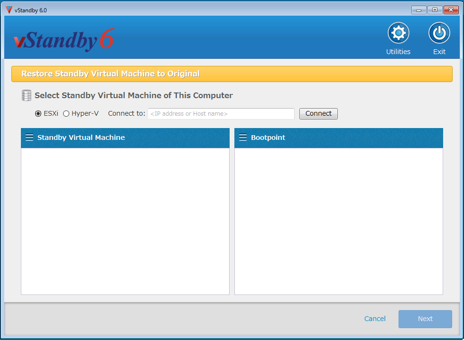Click the Exit power icon

[439, 33]
